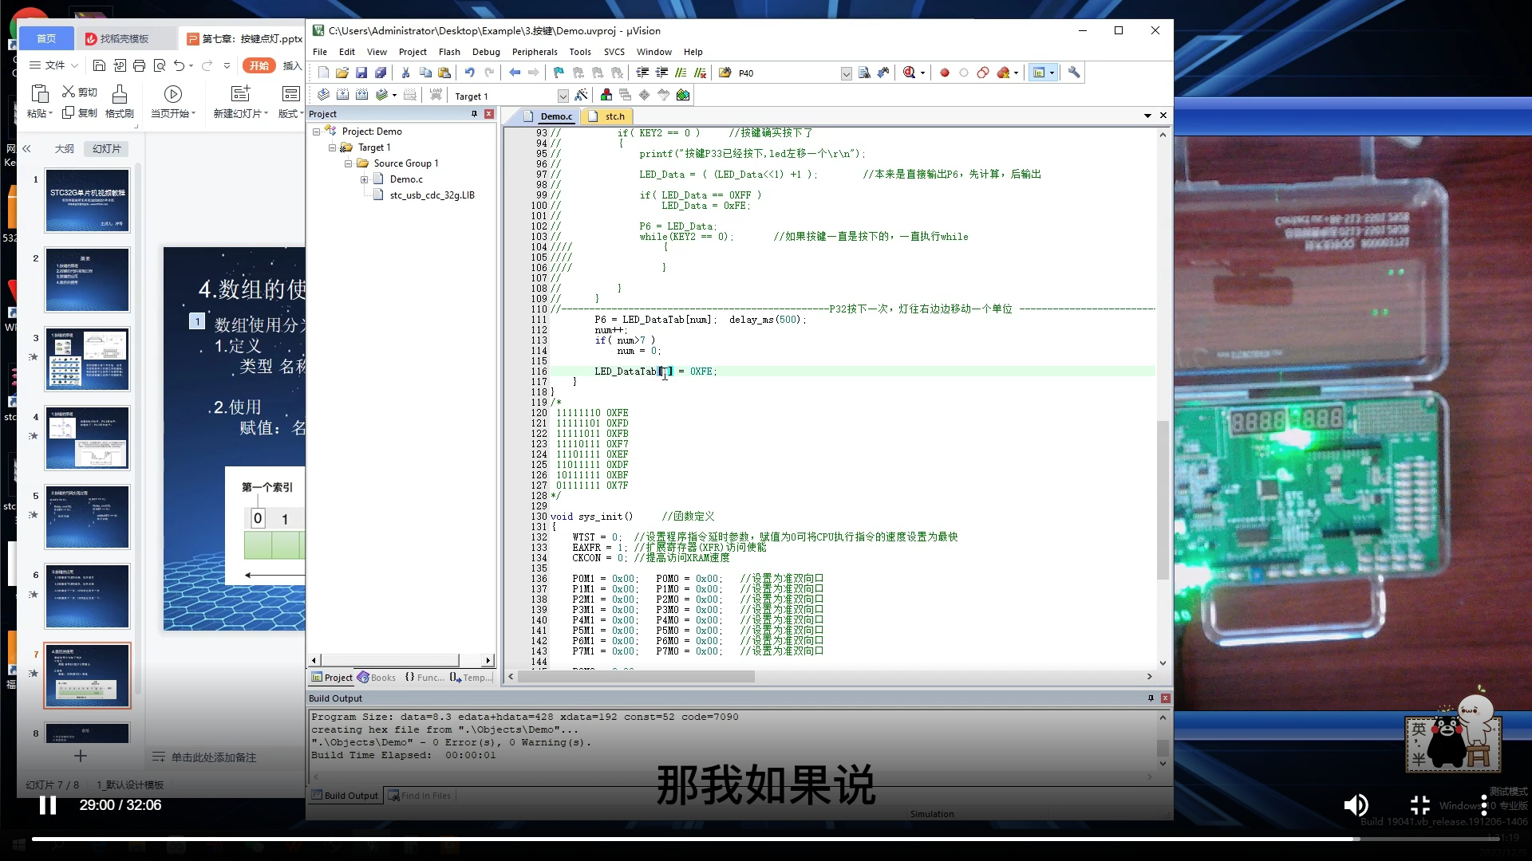Indent selected lines using the indent icon
Image resolution: width=1532 pixels, height=861 pixels.
(642, 73)
